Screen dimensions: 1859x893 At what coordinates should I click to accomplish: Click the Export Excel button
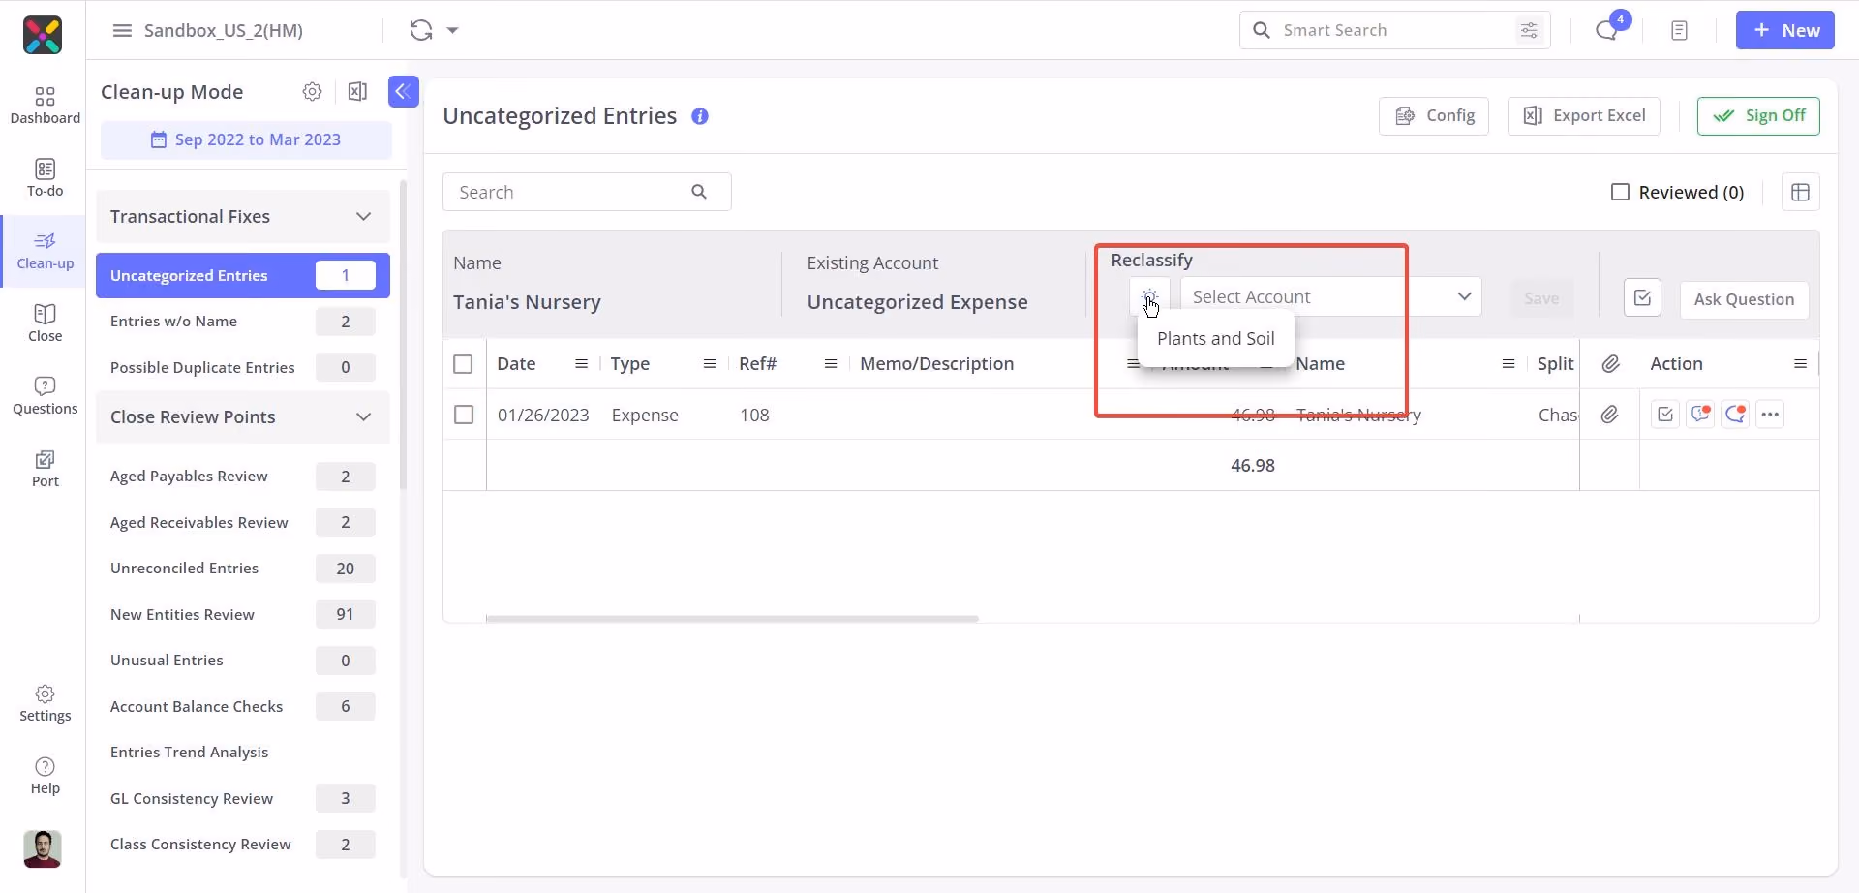tap(1584, 115)
